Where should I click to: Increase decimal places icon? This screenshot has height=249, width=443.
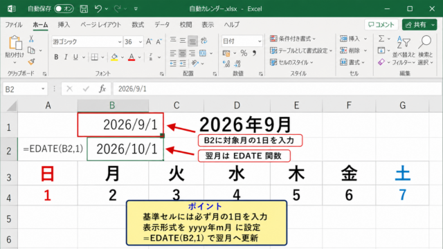click(x=226, y=64)
